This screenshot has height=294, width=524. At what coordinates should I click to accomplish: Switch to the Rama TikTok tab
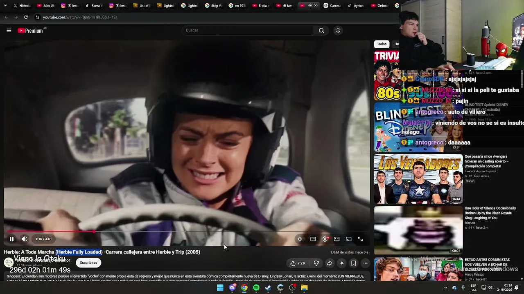(x=93, y=6)
